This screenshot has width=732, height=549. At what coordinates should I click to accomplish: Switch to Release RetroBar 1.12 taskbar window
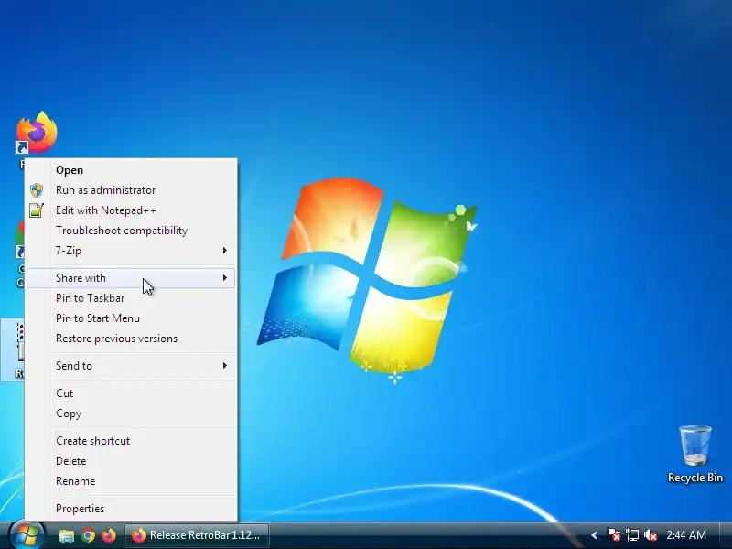[197, 535]
